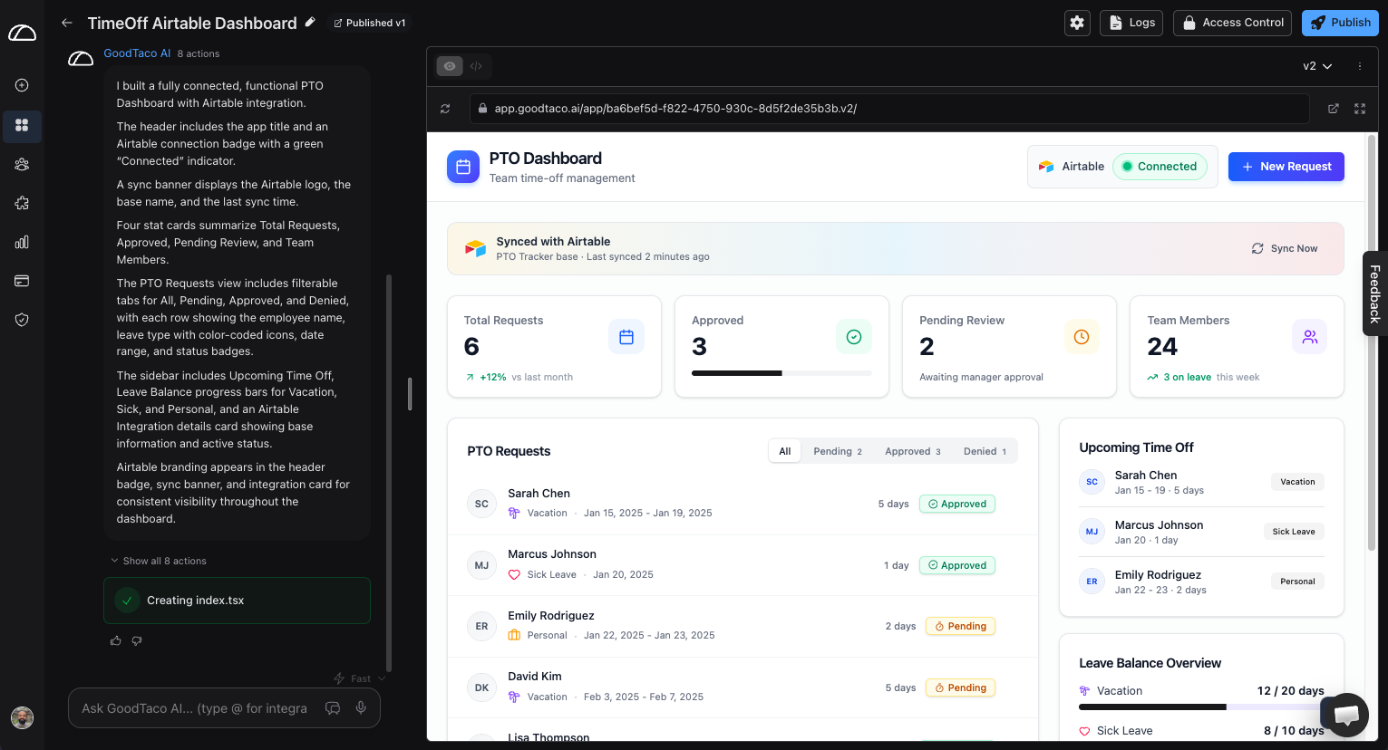Viewport: 1388px width, 750px height.
Task: Open the billing card icon in the sidebar
Action: (x=22, y=281)
